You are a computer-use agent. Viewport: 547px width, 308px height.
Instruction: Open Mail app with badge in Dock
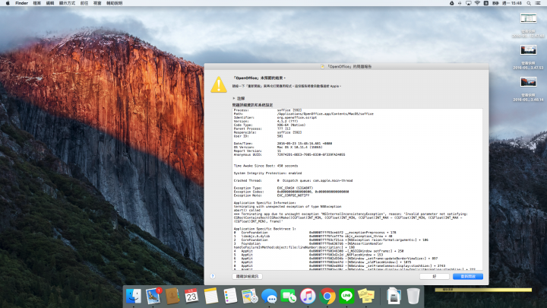[x=153, y=296]
